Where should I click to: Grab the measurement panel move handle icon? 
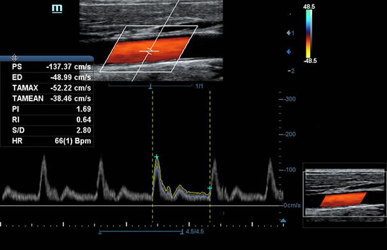click(14, 58)
